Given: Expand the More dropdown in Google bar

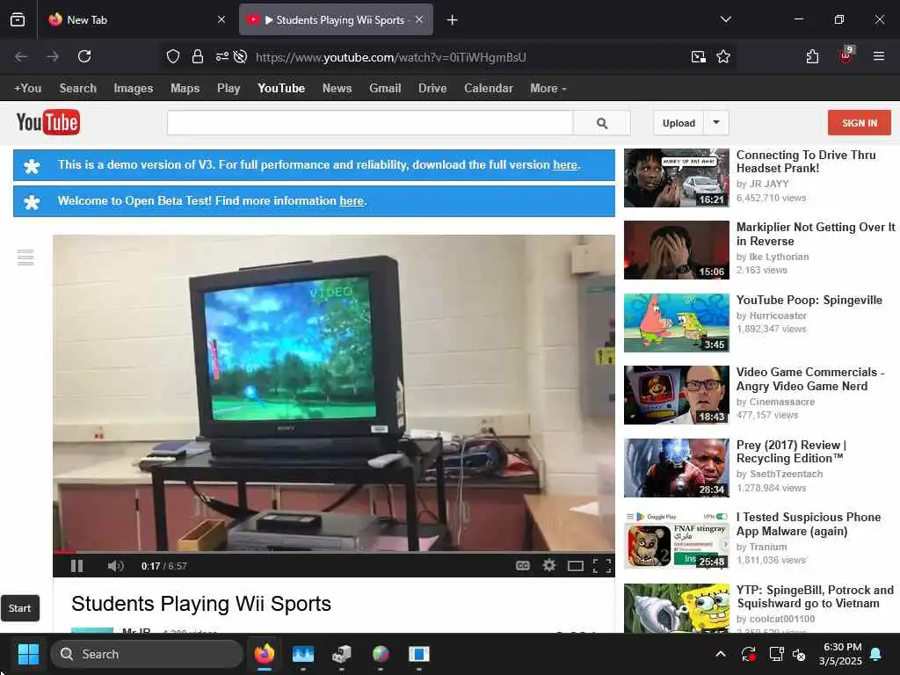Looking at the screenshot, I should tap(548, 89).
